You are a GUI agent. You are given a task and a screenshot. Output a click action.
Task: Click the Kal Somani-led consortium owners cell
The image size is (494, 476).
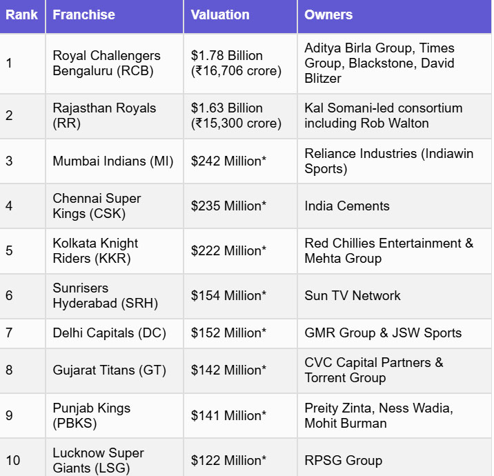pyautogui.click(x=384, y=115)
